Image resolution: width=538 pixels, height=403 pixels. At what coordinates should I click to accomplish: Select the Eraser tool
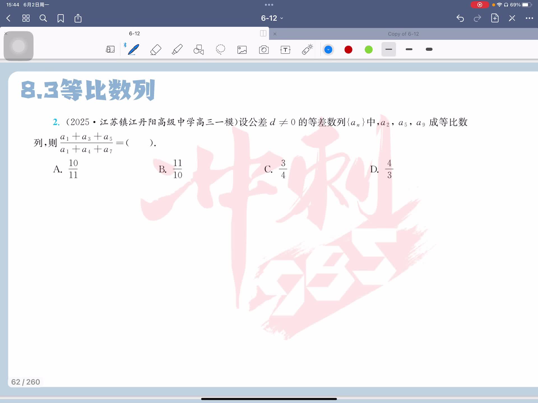tap(156, 50)
